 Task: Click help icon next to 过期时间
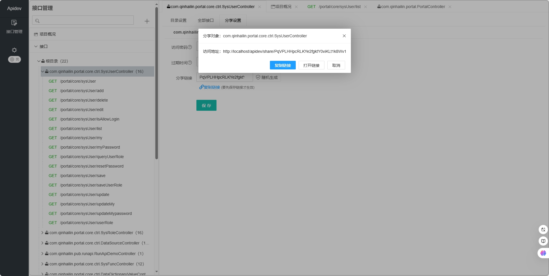[190, 63]
